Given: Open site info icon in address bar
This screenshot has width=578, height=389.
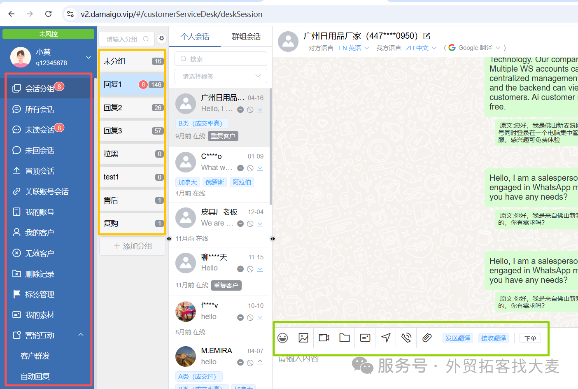Looking at the screenshot, I should (x=70, y=14).
